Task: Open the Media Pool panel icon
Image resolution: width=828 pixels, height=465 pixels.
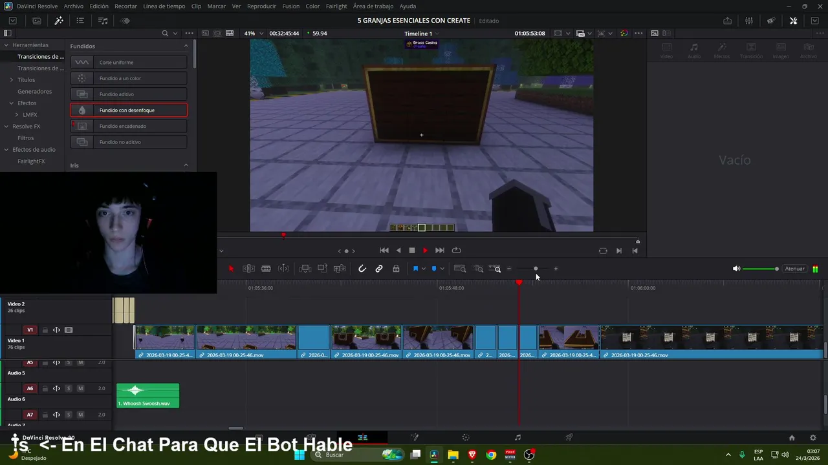Action: click(x=37, y=21)
